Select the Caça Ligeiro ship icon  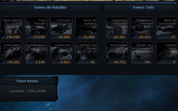(11, 28)
